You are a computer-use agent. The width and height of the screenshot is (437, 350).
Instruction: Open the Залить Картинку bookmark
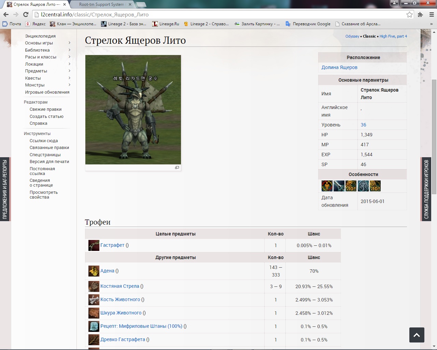click(257, 24)
